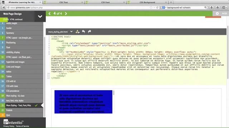Viewport: 229px width, 128px height.
Task: Open lesson 12 hyperlinks and images
Action: [x=21, y=62]
